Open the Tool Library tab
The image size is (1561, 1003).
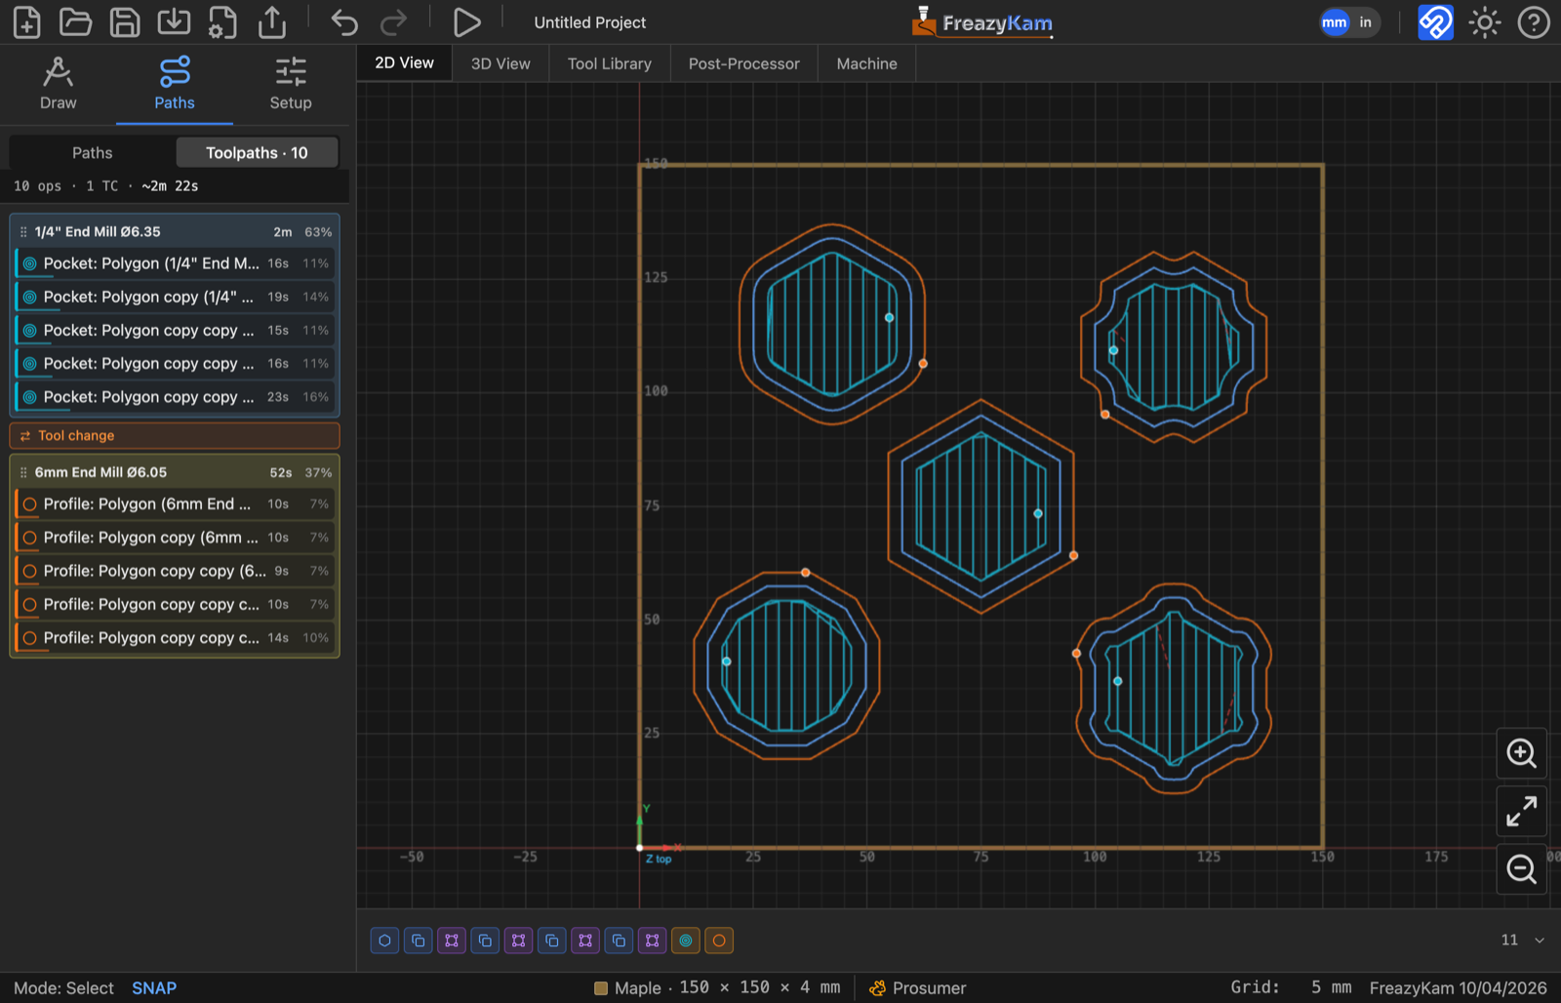(610, 63)
